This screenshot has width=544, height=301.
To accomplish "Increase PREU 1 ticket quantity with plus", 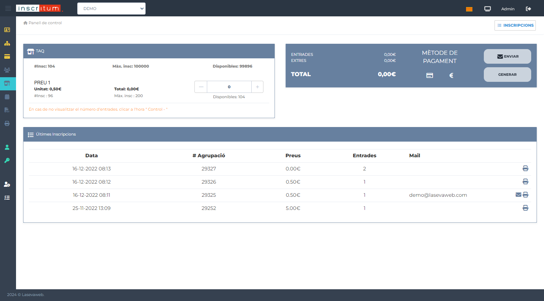I will coord(257,87).
